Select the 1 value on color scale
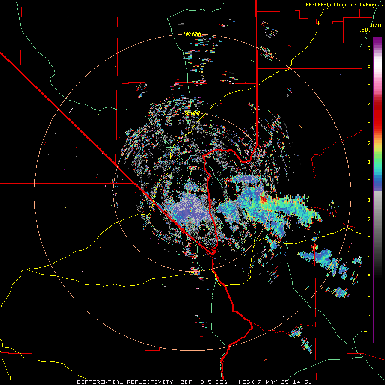385x385 pixels. (369, 162)
